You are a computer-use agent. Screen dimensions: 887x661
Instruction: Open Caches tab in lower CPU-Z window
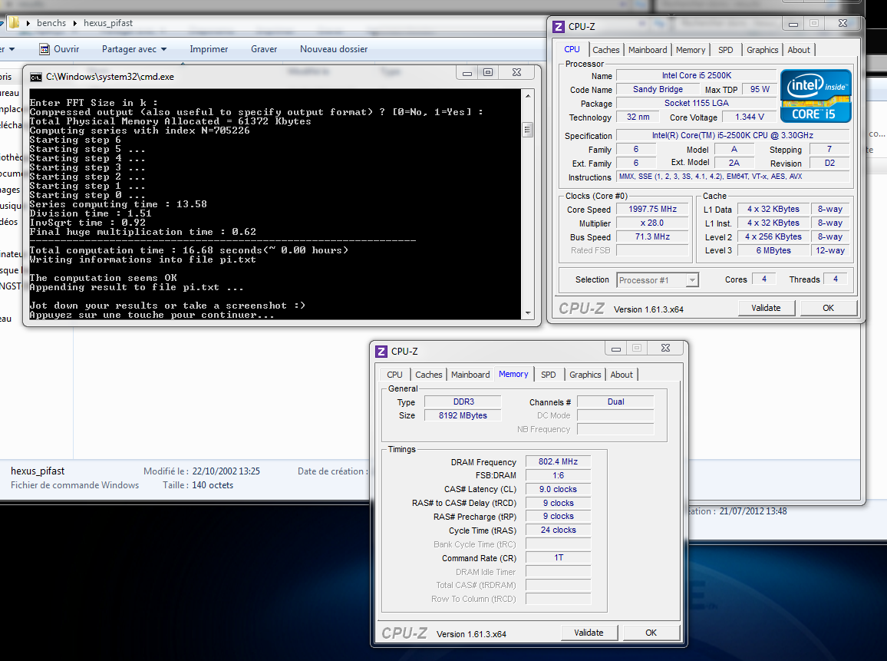coord(428,375)
